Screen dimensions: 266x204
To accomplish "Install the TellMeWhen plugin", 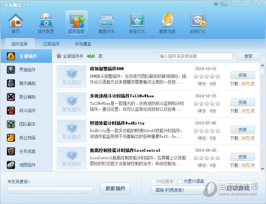I will coord(243,102).
